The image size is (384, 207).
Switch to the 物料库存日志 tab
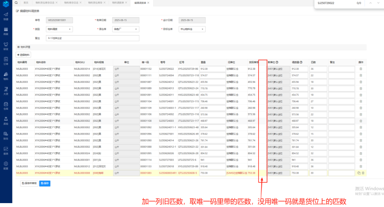[x=71, y=3]
